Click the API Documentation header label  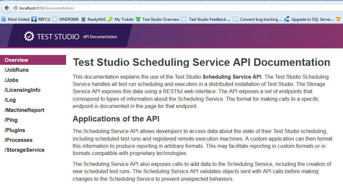pos(100,37)
